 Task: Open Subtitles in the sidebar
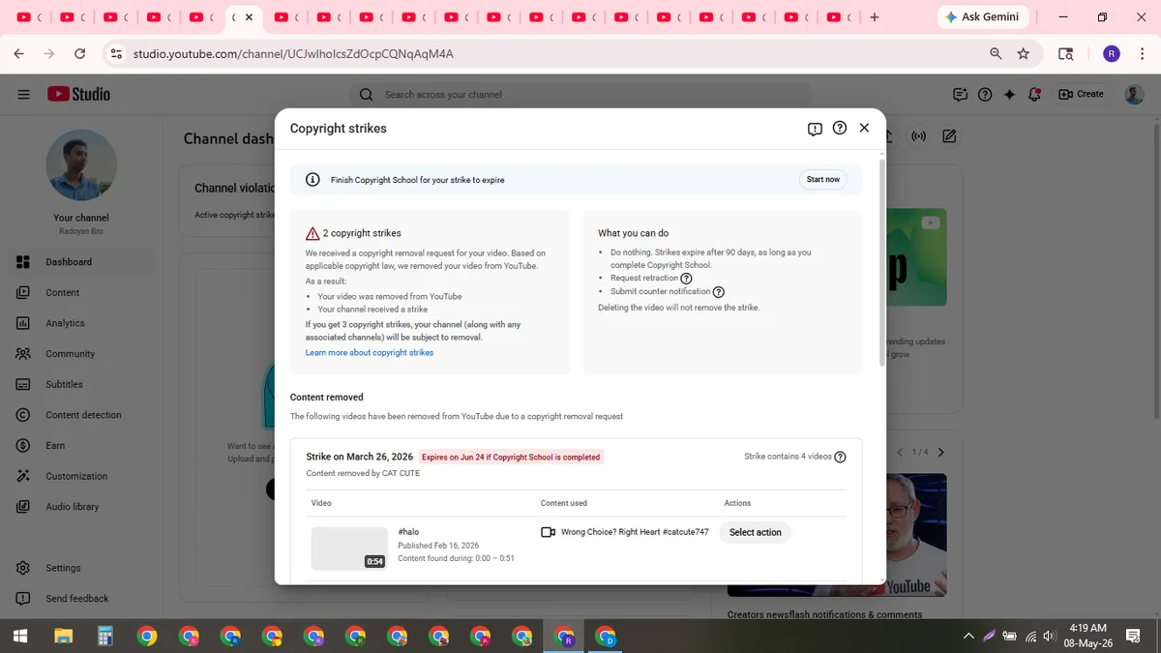(x=81, y=384)
